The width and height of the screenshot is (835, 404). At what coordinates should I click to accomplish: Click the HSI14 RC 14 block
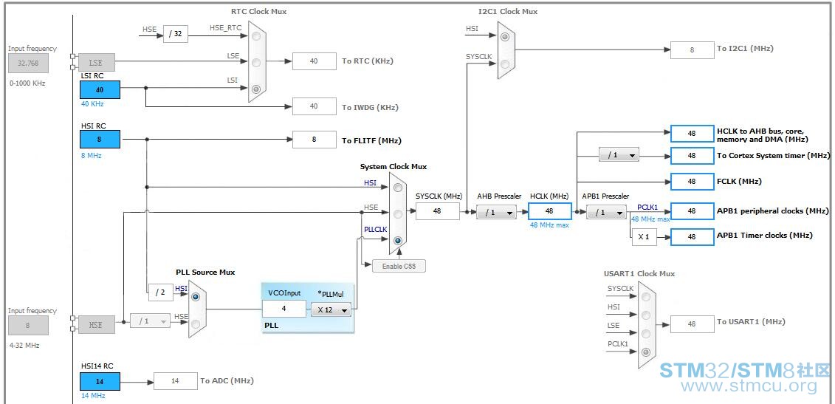(x=100, y=382)
